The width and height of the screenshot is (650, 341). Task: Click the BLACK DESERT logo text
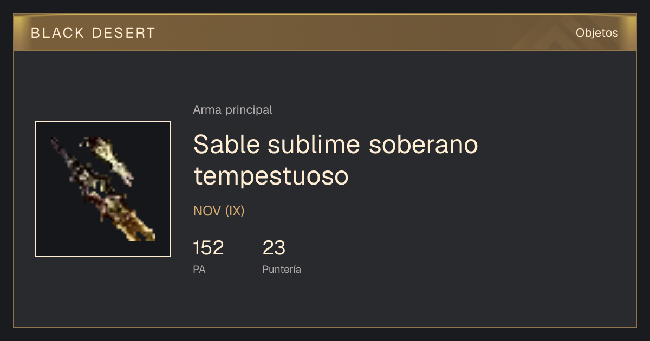tap(93, 33)
